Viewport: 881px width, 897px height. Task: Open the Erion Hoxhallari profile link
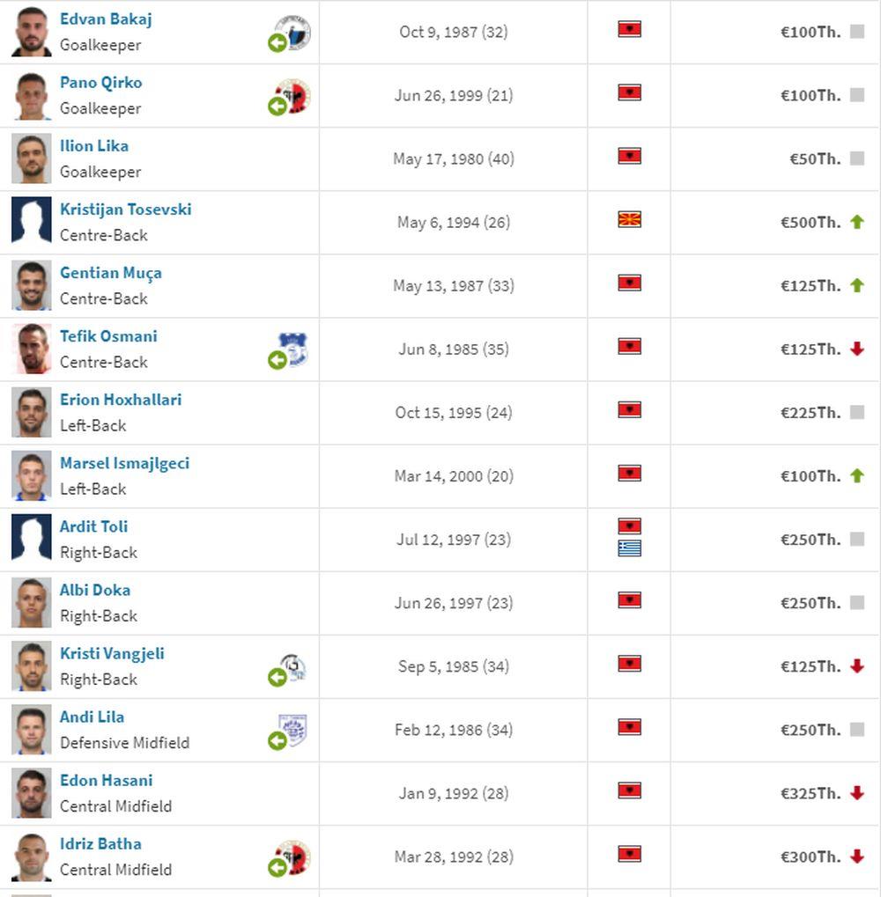click(121, 400)
